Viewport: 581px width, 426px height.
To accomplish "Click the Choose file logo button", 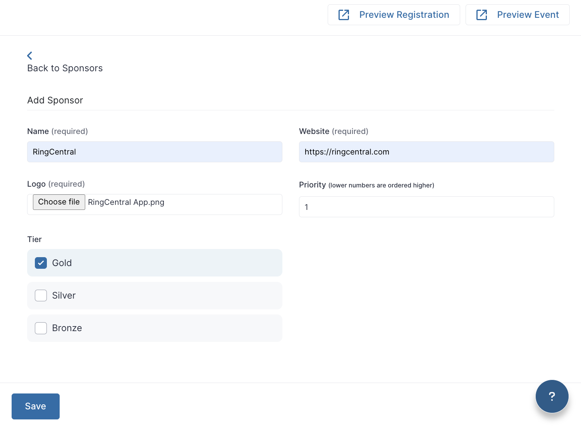I will tap(59, 202).
